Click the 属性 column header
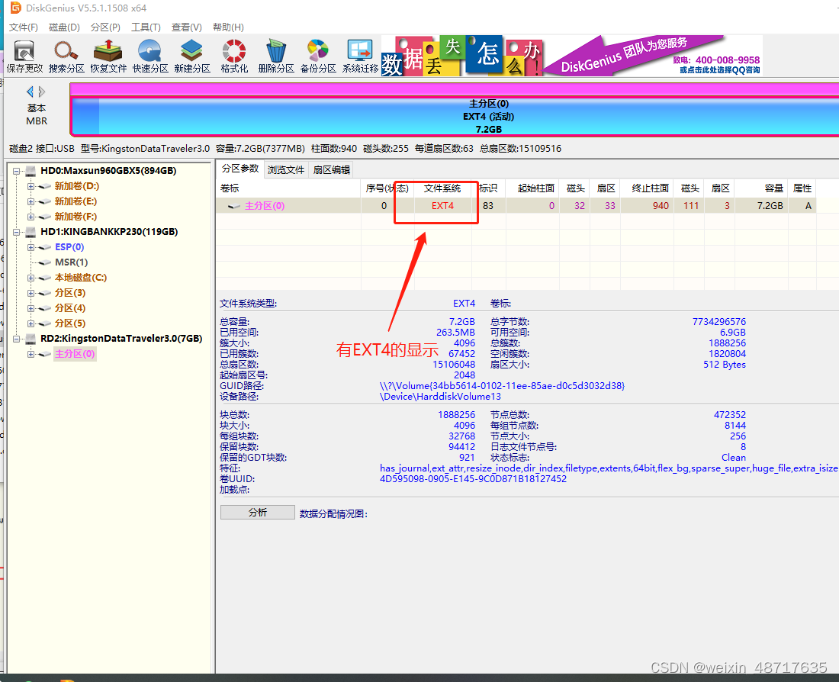Viewport: 839px width, 682px height. (802, 188)
